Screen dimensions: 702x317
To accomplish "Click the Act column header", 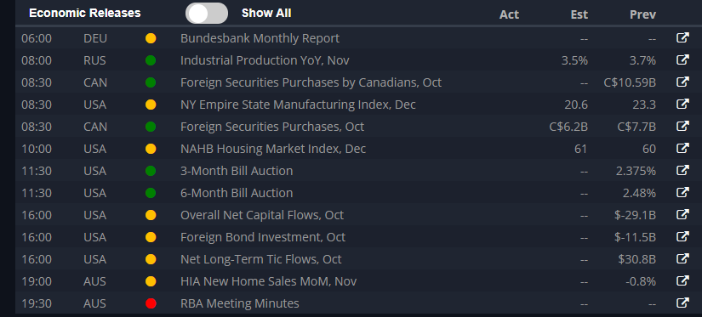I will 509,14.
